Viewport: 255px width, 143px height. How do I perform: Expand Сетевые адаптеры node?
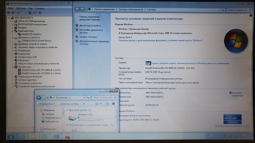point(12,80)
